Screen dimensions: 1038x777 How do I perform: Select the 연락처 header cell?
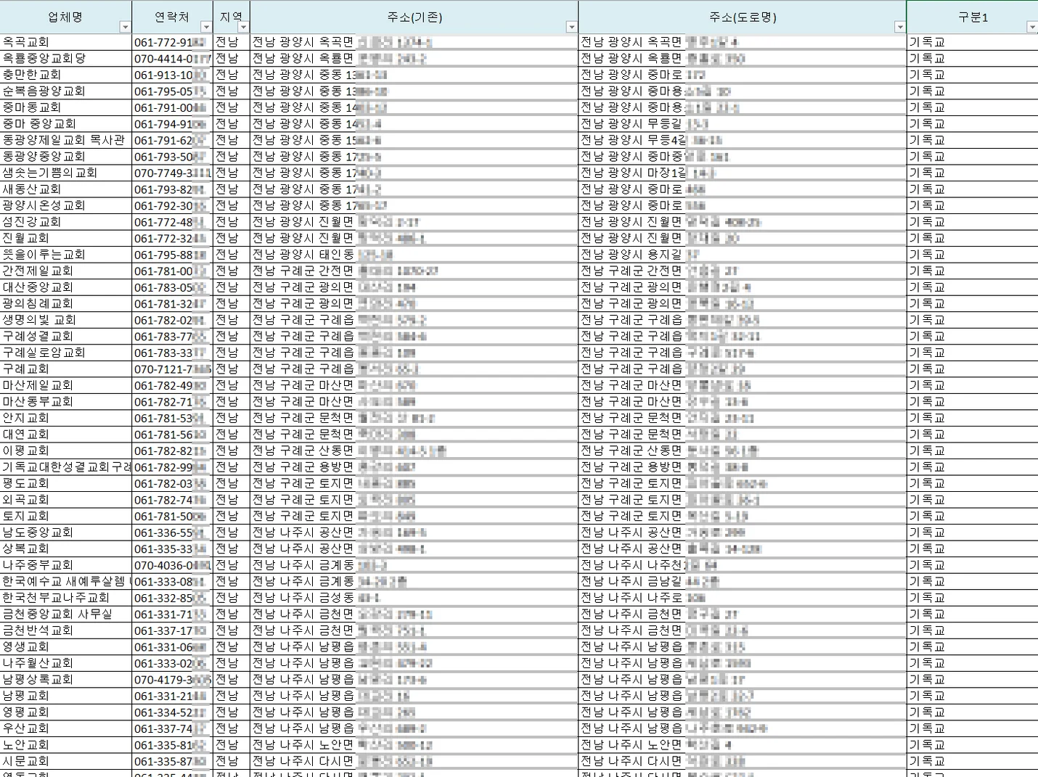coord(173,17)
